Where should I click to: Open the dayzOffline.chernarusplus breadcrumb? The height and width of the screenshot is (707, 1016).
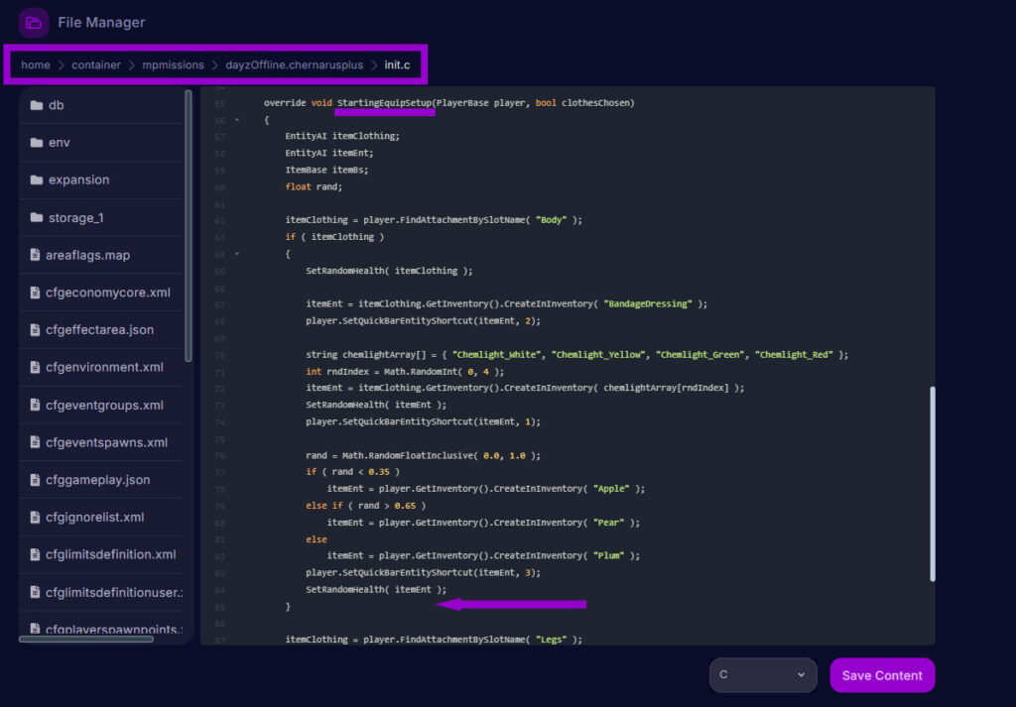(x=295, y=65)
